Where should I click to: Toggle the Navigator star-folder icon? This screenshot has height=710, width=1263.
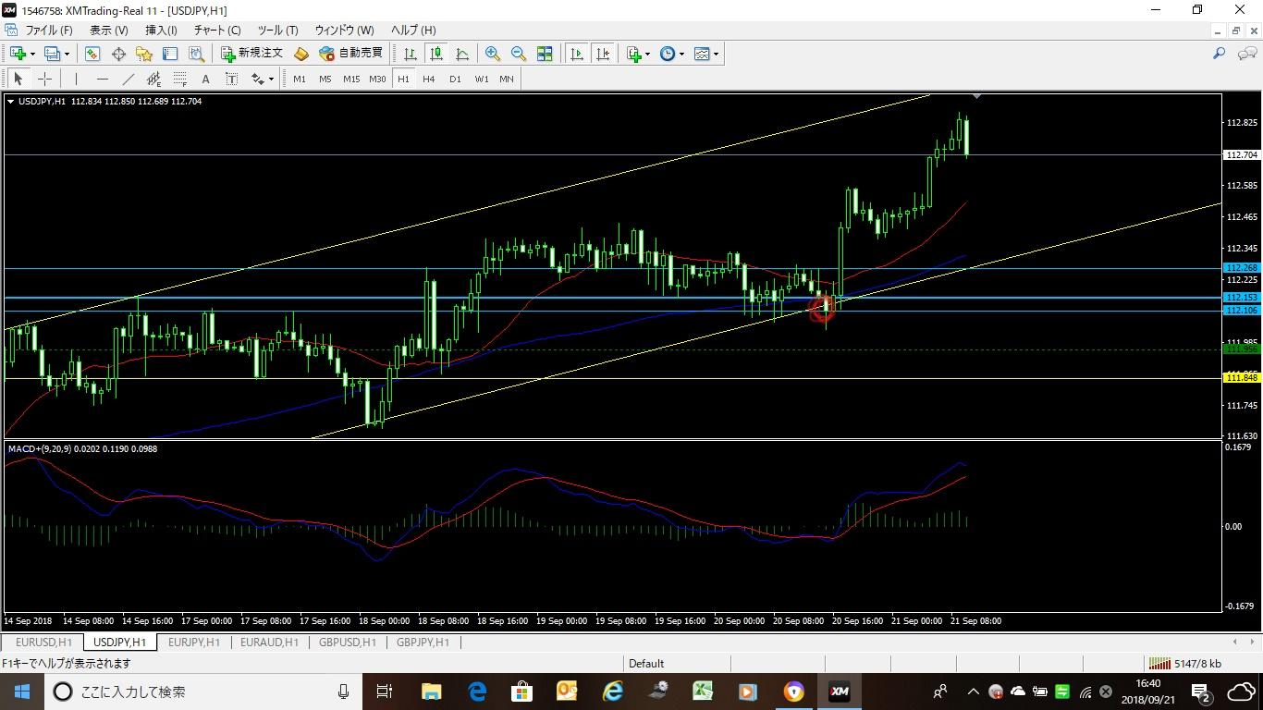point(144,54)
